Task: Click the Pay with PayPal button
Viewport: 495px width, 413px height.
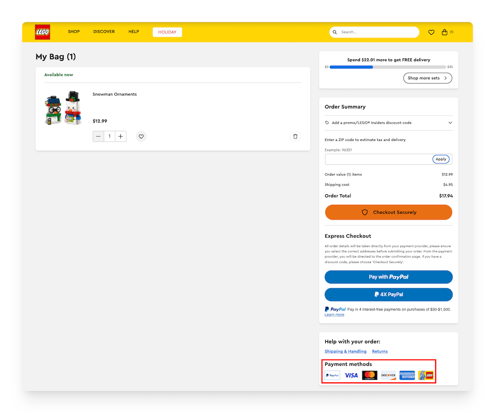Action: tap(388, 277)
